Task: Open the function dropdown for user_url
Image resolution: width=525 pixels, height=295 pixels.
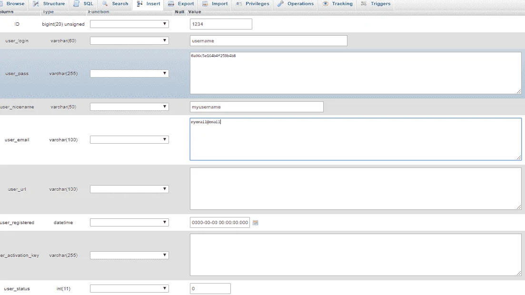Action: [129, 189]
